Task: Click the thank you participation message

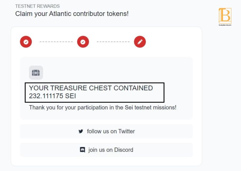Action: coord(103,108)
